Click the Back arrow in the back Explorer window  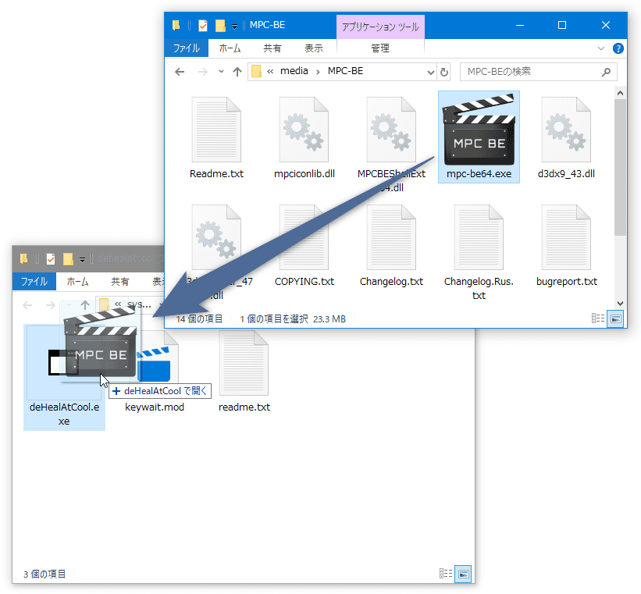coord(27,305)
